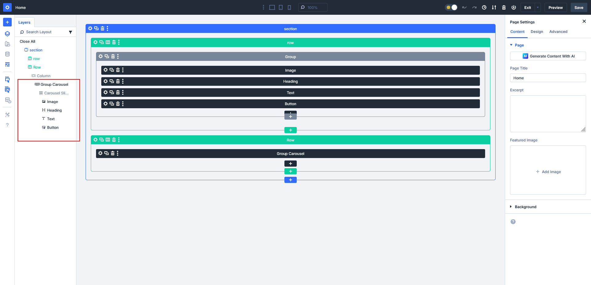Open settings gear on the blue section bar
Screen dimensions: 591x285
pyautogui.click(x=90, y=28)
